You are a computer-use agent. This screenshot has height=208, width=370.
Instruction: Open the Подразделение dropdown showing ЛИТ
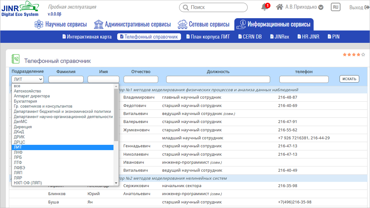[27, 79]
